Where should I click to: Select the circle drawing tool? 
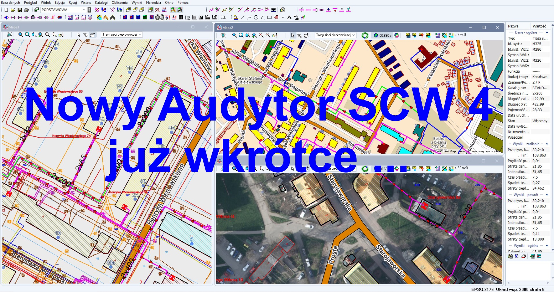tap(256, 18)
